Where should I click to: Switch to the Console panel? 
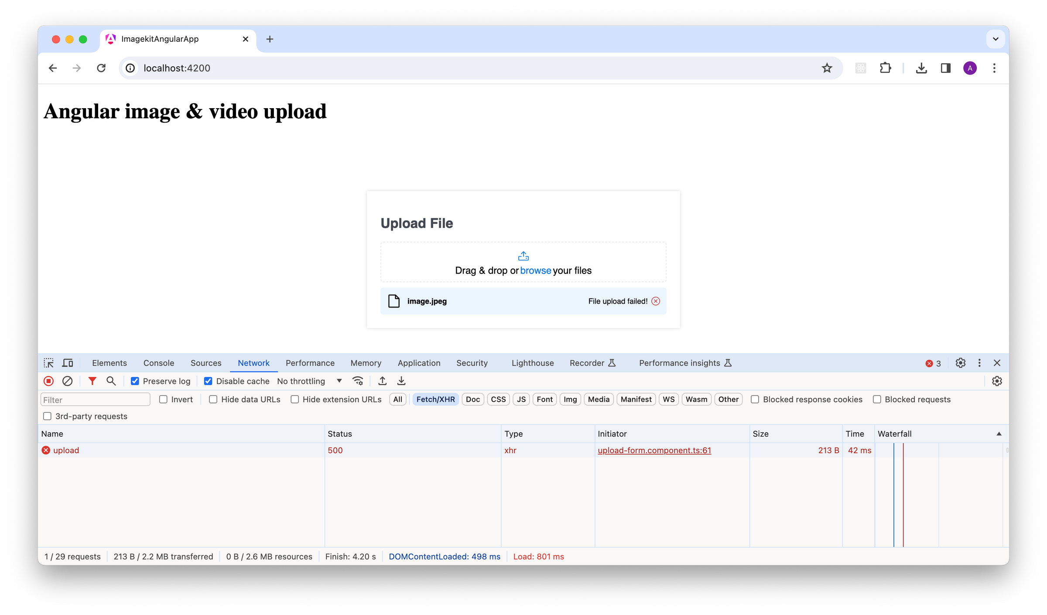158,362
